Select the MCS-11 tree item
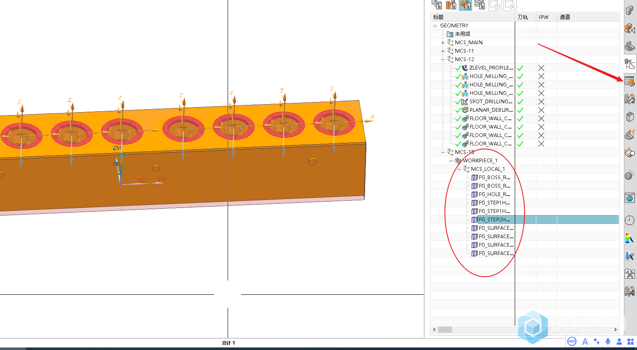Image resolution: width=637 pixels, height=350 pixels. 464,51
